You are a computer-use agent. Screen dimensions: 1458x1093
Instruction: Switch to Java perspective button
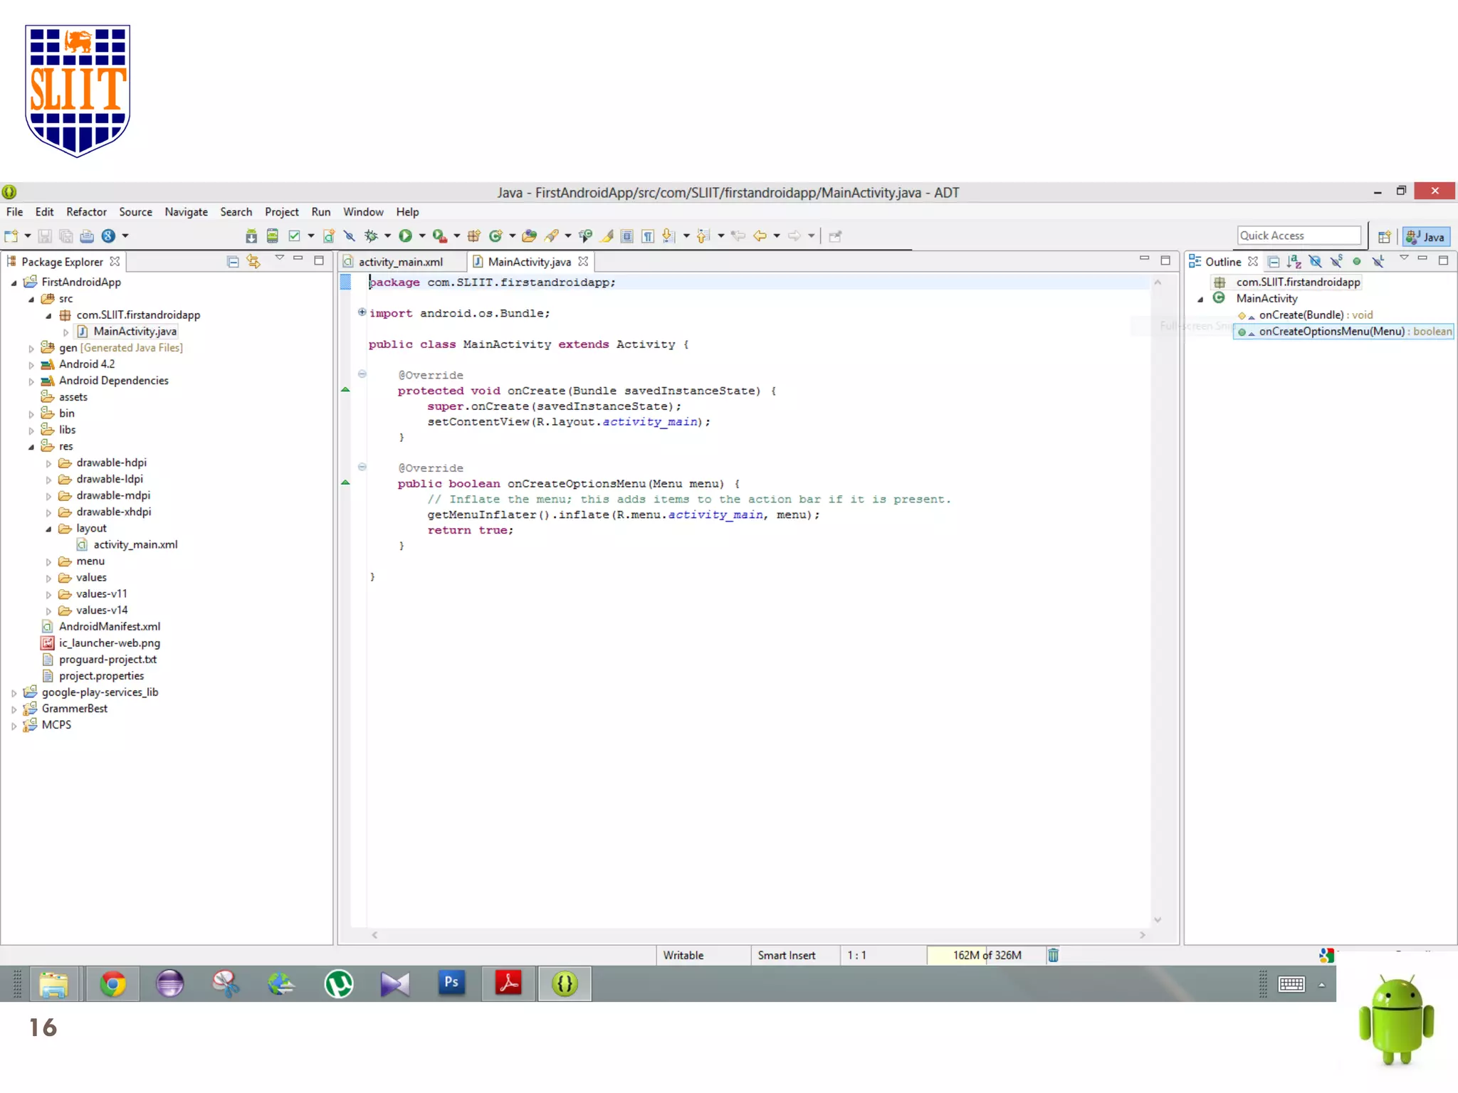click(1427, 237)
